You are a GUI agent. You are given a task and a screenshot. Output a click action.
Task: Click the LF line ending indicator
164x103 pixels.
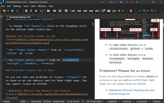pyautogui.click(x=83, y=101)
